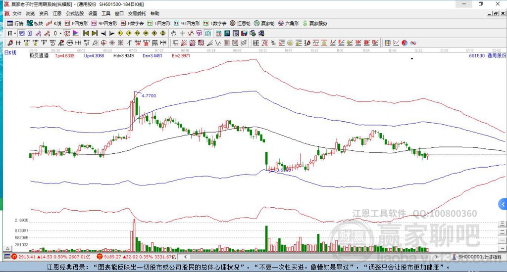Image resolution: width=507 pixels, height=272 pixels.
Task: Select the V-shaped zigzag line tool
Action: 218,43
